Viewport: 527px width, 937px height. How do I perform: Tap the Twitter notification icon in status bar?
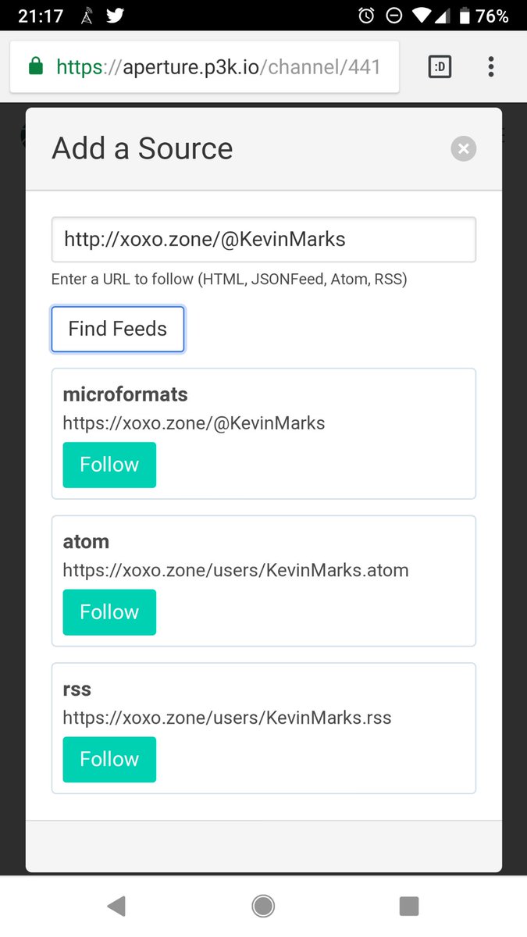point(115,16)
